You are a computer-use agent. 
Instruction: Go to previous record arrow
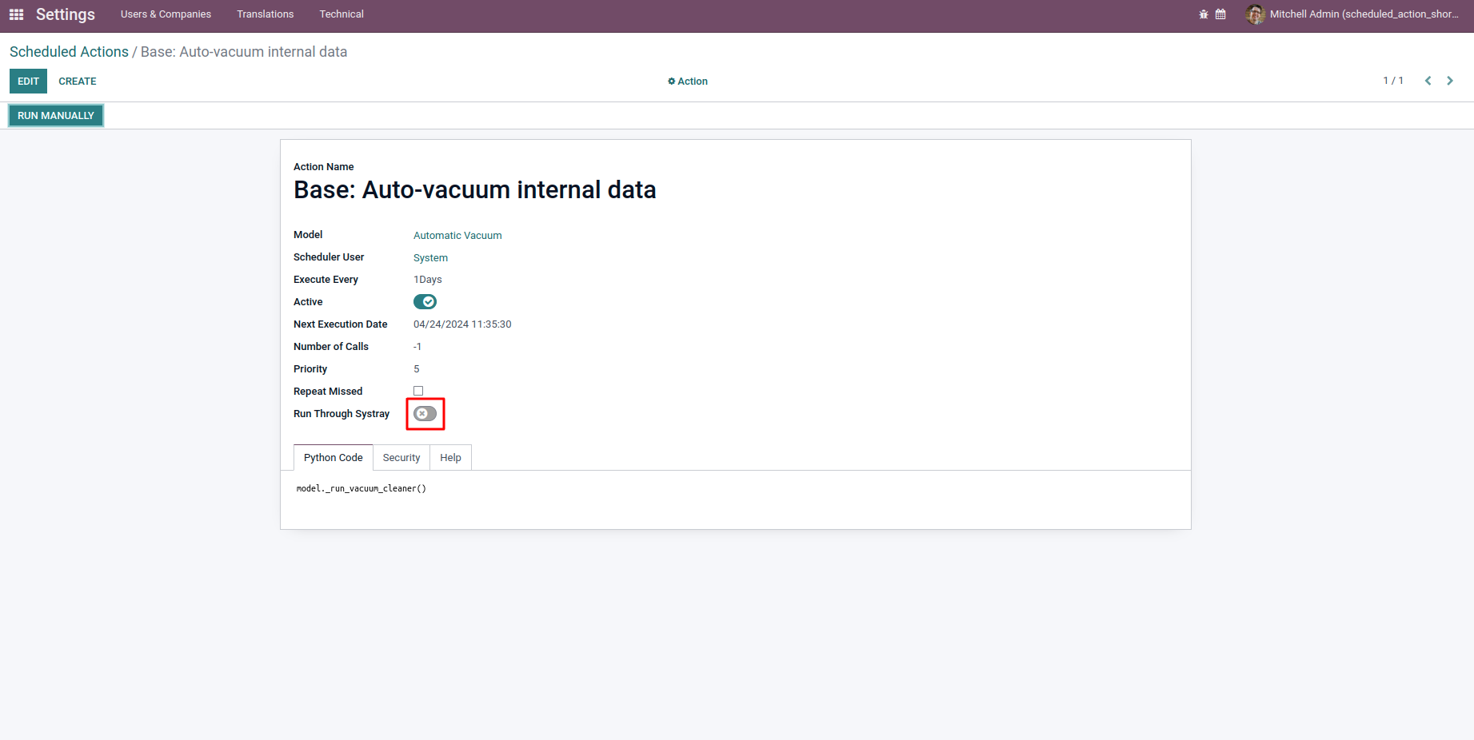pos(1428,81)
